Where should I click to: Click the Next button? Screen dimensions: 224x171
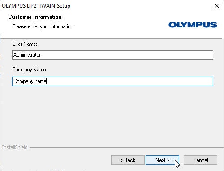coord(162,160)
